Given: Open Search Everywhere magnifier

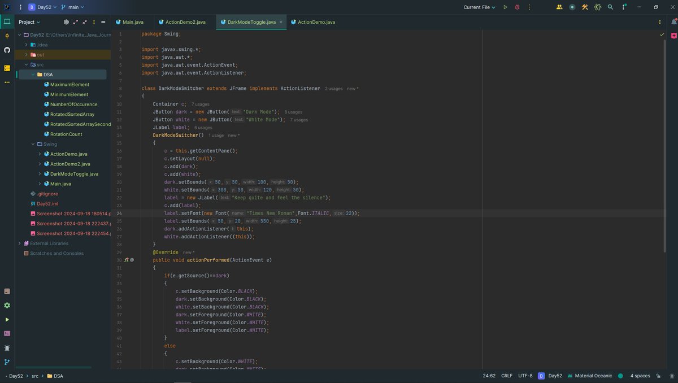Looking at the screenshot, I should pyautogui.click(x=611, y=7).
